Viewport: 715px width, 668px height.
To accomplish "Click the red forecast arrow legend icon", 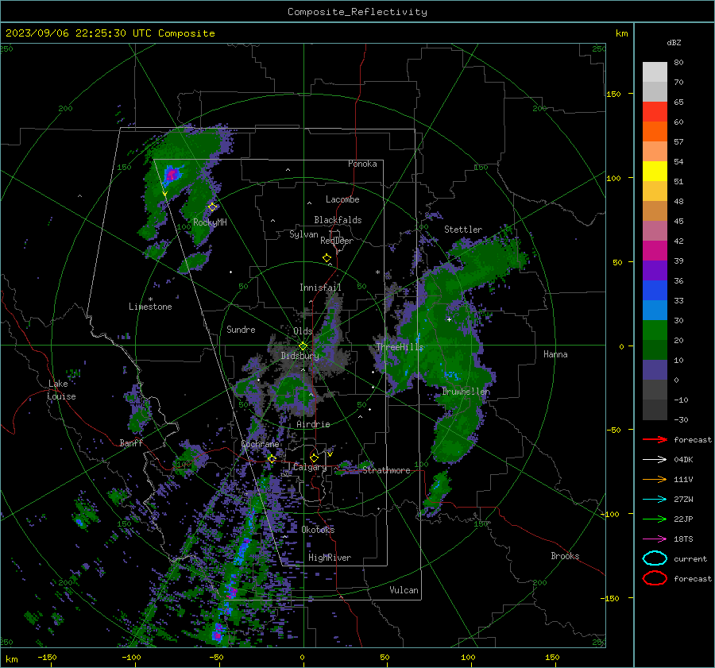I will pyautogui.click(x=655, y=439).
